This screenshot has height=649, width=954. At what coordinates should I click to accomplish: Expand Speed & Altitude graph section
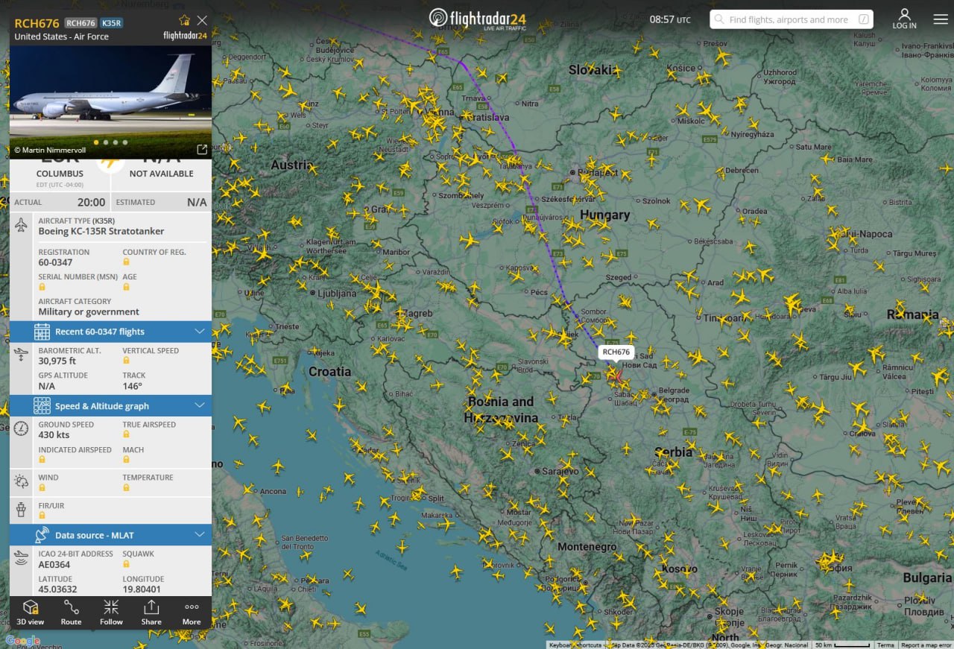coord(110,406)
